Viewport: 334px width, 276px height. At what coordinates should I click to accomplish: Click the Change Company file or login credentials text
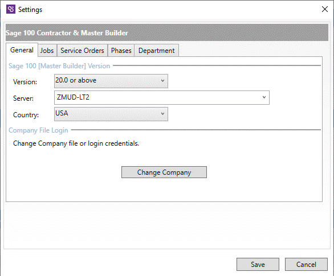coord(76,143)
